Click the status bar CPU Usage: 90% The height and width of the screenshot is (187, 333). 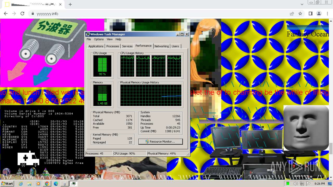[x=130, y=153]
